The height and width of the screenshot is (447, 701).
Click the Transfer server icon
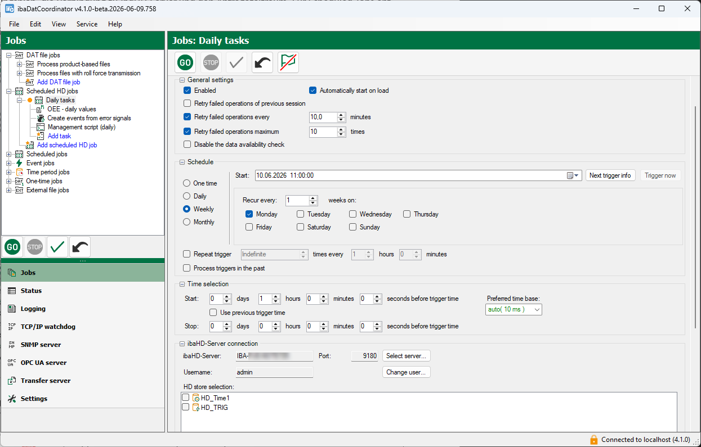(x=12, y=381)
